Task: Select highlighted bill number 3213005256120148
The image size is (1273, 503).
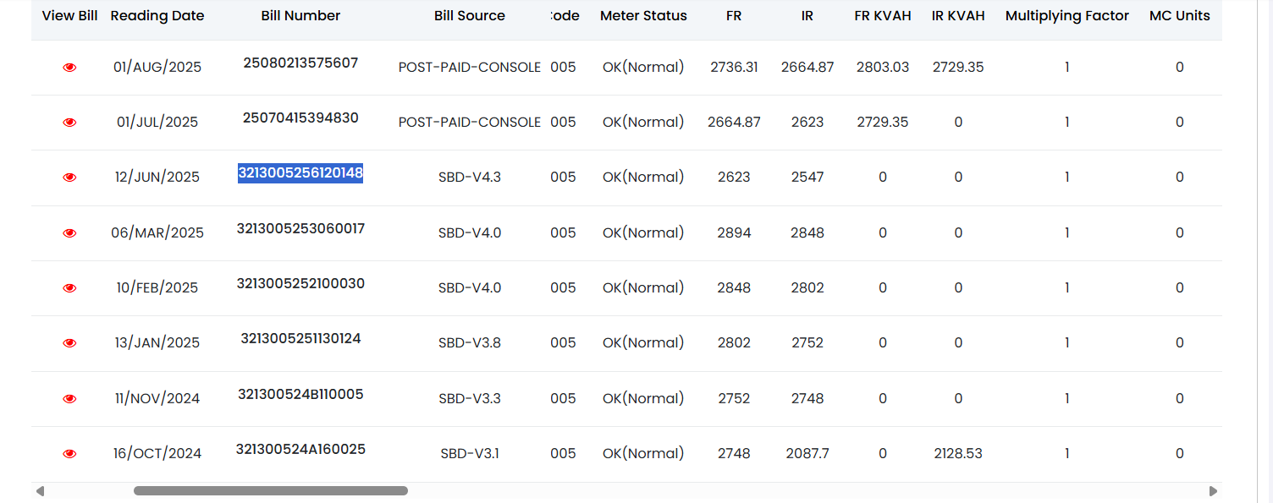Action: pos(300,173)
